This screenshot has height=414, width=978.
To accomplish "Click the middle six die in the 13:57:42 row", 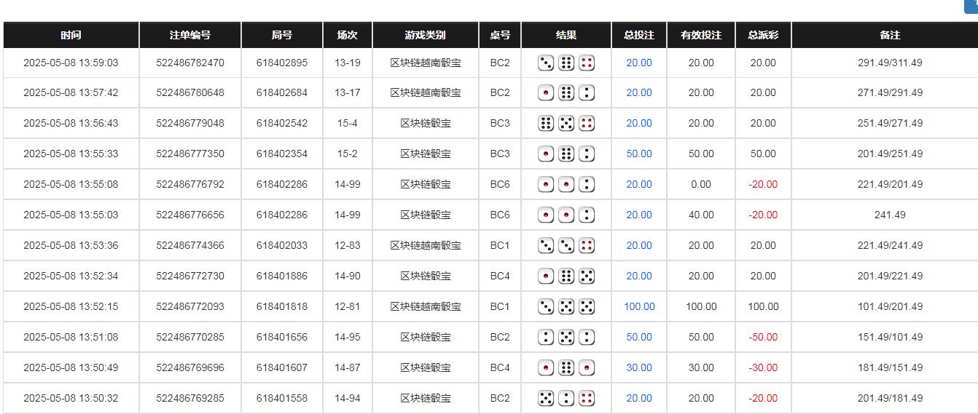I will pyautogui.click(x=566, y=93).
